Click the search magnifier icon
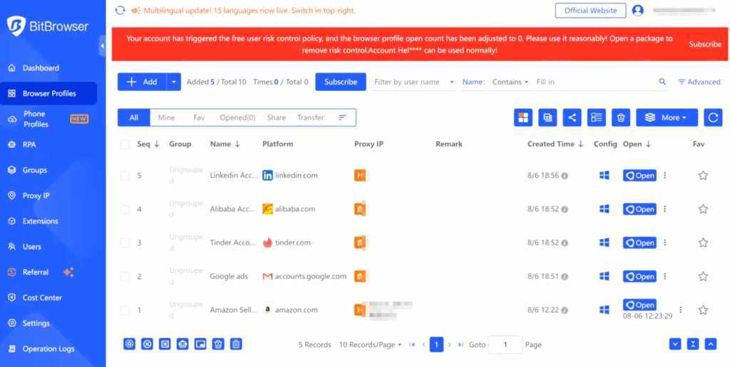The height and width of the screenshot is (367, 730). click(662, 82)
